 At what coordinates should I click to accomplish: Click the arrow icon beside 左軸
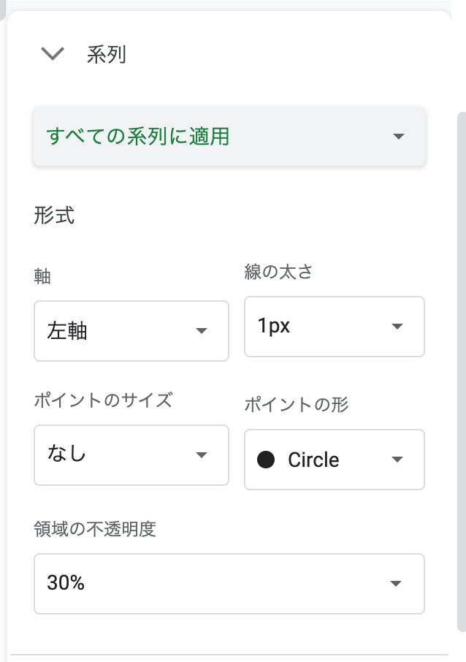coord(202,331)
